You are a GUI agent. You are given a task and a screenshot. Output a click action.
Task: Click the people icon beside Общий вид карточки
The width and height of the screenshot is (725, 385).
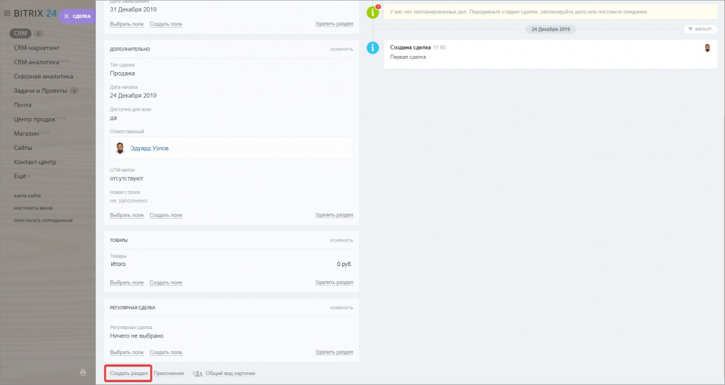coord(198,374)
